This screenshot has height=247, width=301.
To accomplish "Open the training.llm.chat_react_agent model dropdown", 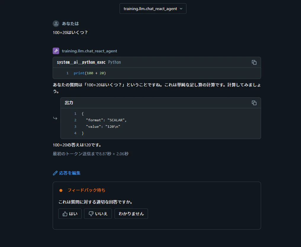I will click(x=153, y=9).
